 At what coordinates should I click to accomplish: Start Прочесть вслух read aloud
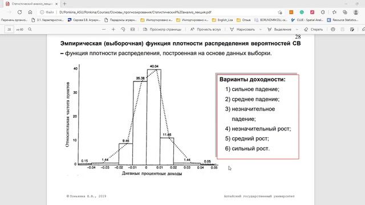[x=205, y=29]
